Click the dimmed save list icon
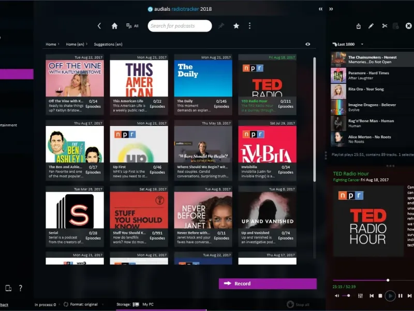 tap(395, 26)
